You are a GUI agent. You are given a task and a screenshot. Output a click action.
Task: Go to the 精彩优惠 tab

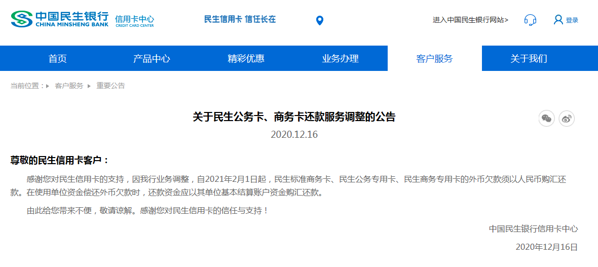pos(246,58)
